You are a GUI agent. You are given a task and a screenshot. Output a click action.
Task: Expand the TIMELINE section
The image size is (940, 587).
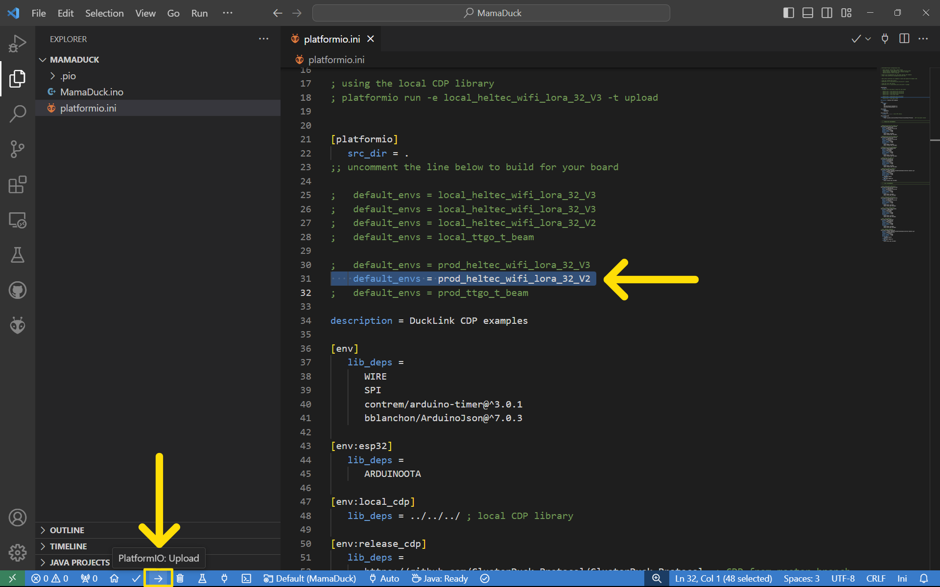pyautogui.click(x=158, y=546)
